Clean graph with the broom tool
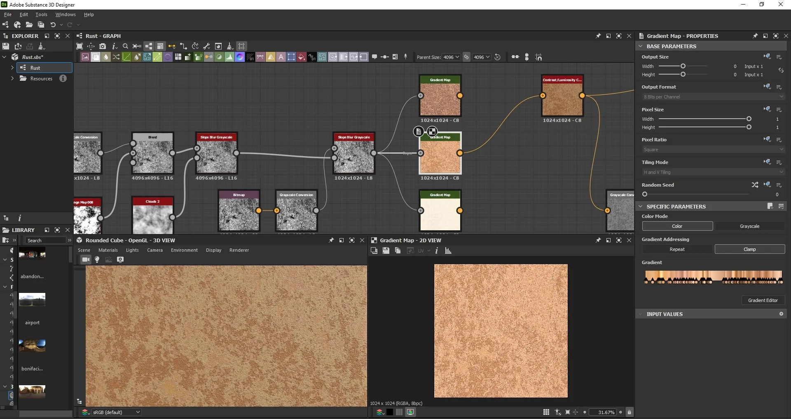This screenshot has height=419, width=791. [x=230, y=46]
